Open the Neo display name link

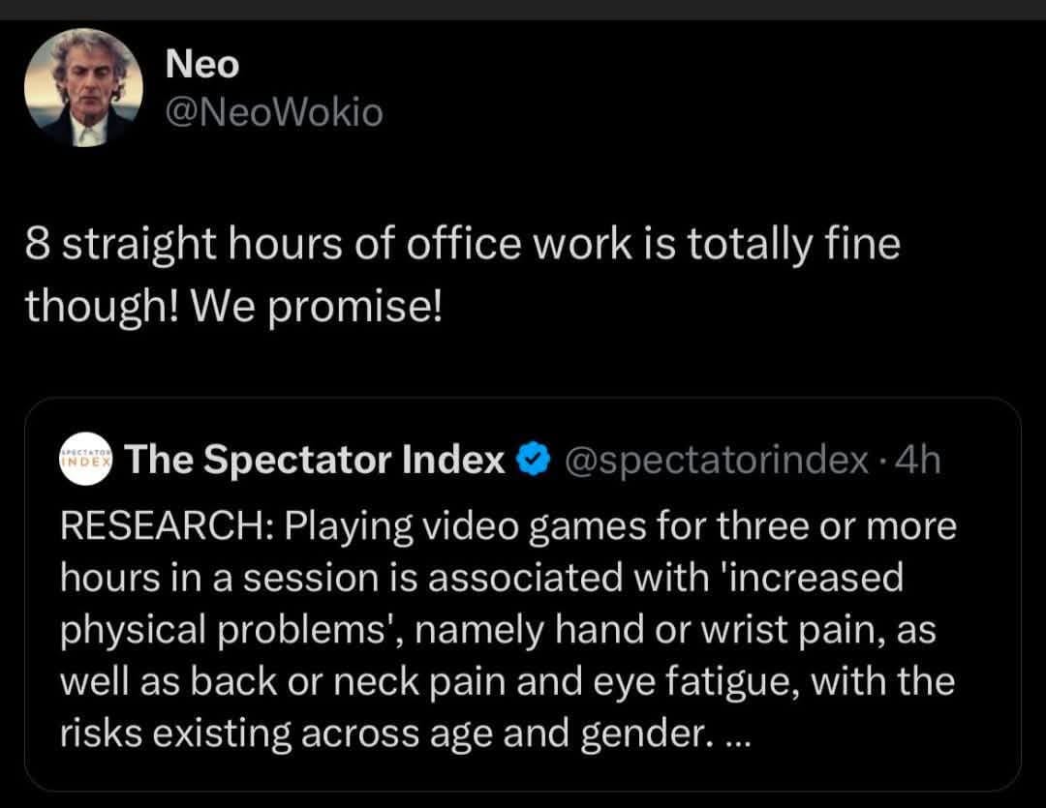pos(202,64)
